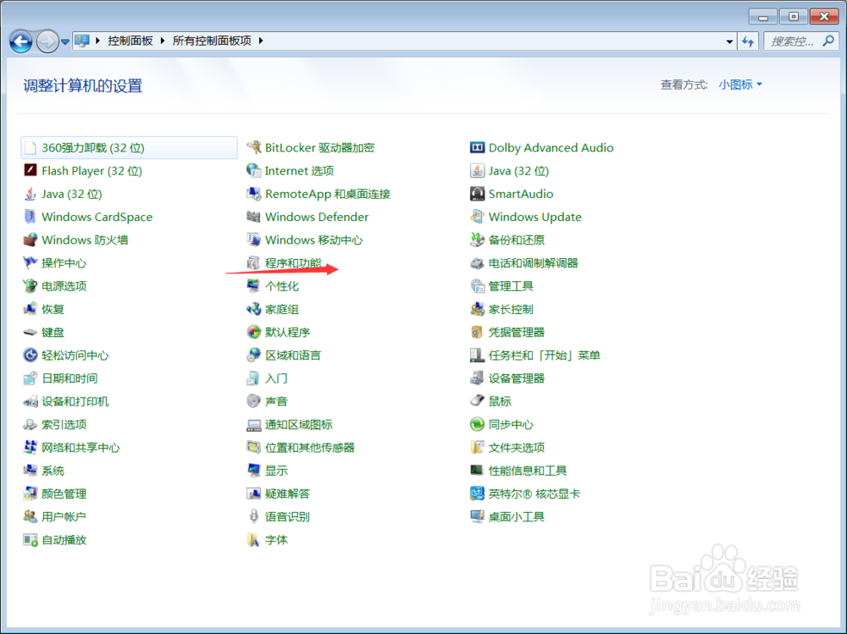Click the Forward navigation button

click(x=47, y=41)
